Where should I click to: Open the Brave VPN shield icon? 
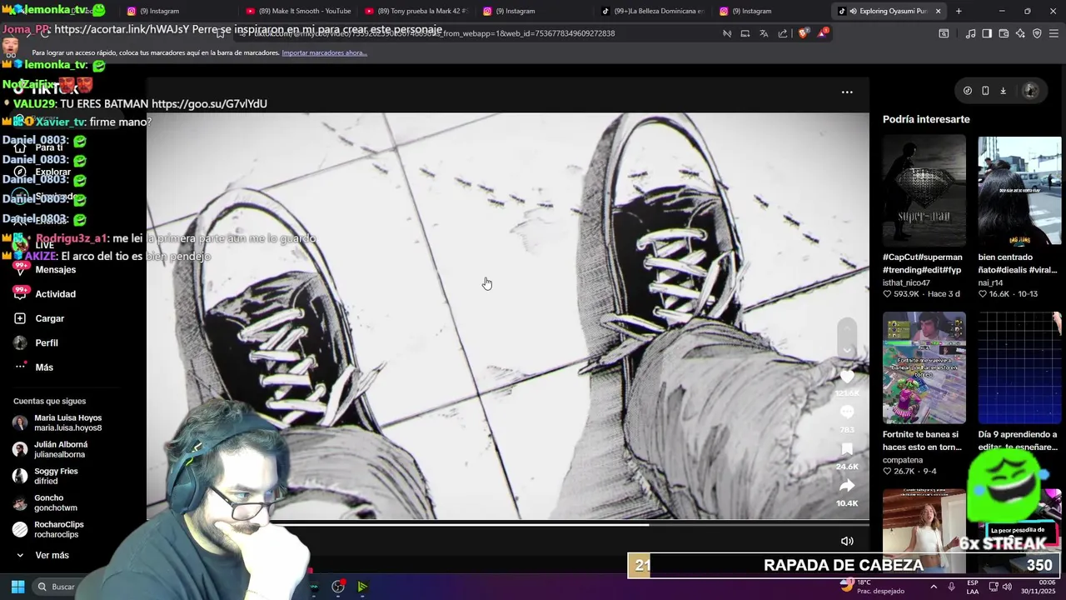click(x=1037, y=33)
